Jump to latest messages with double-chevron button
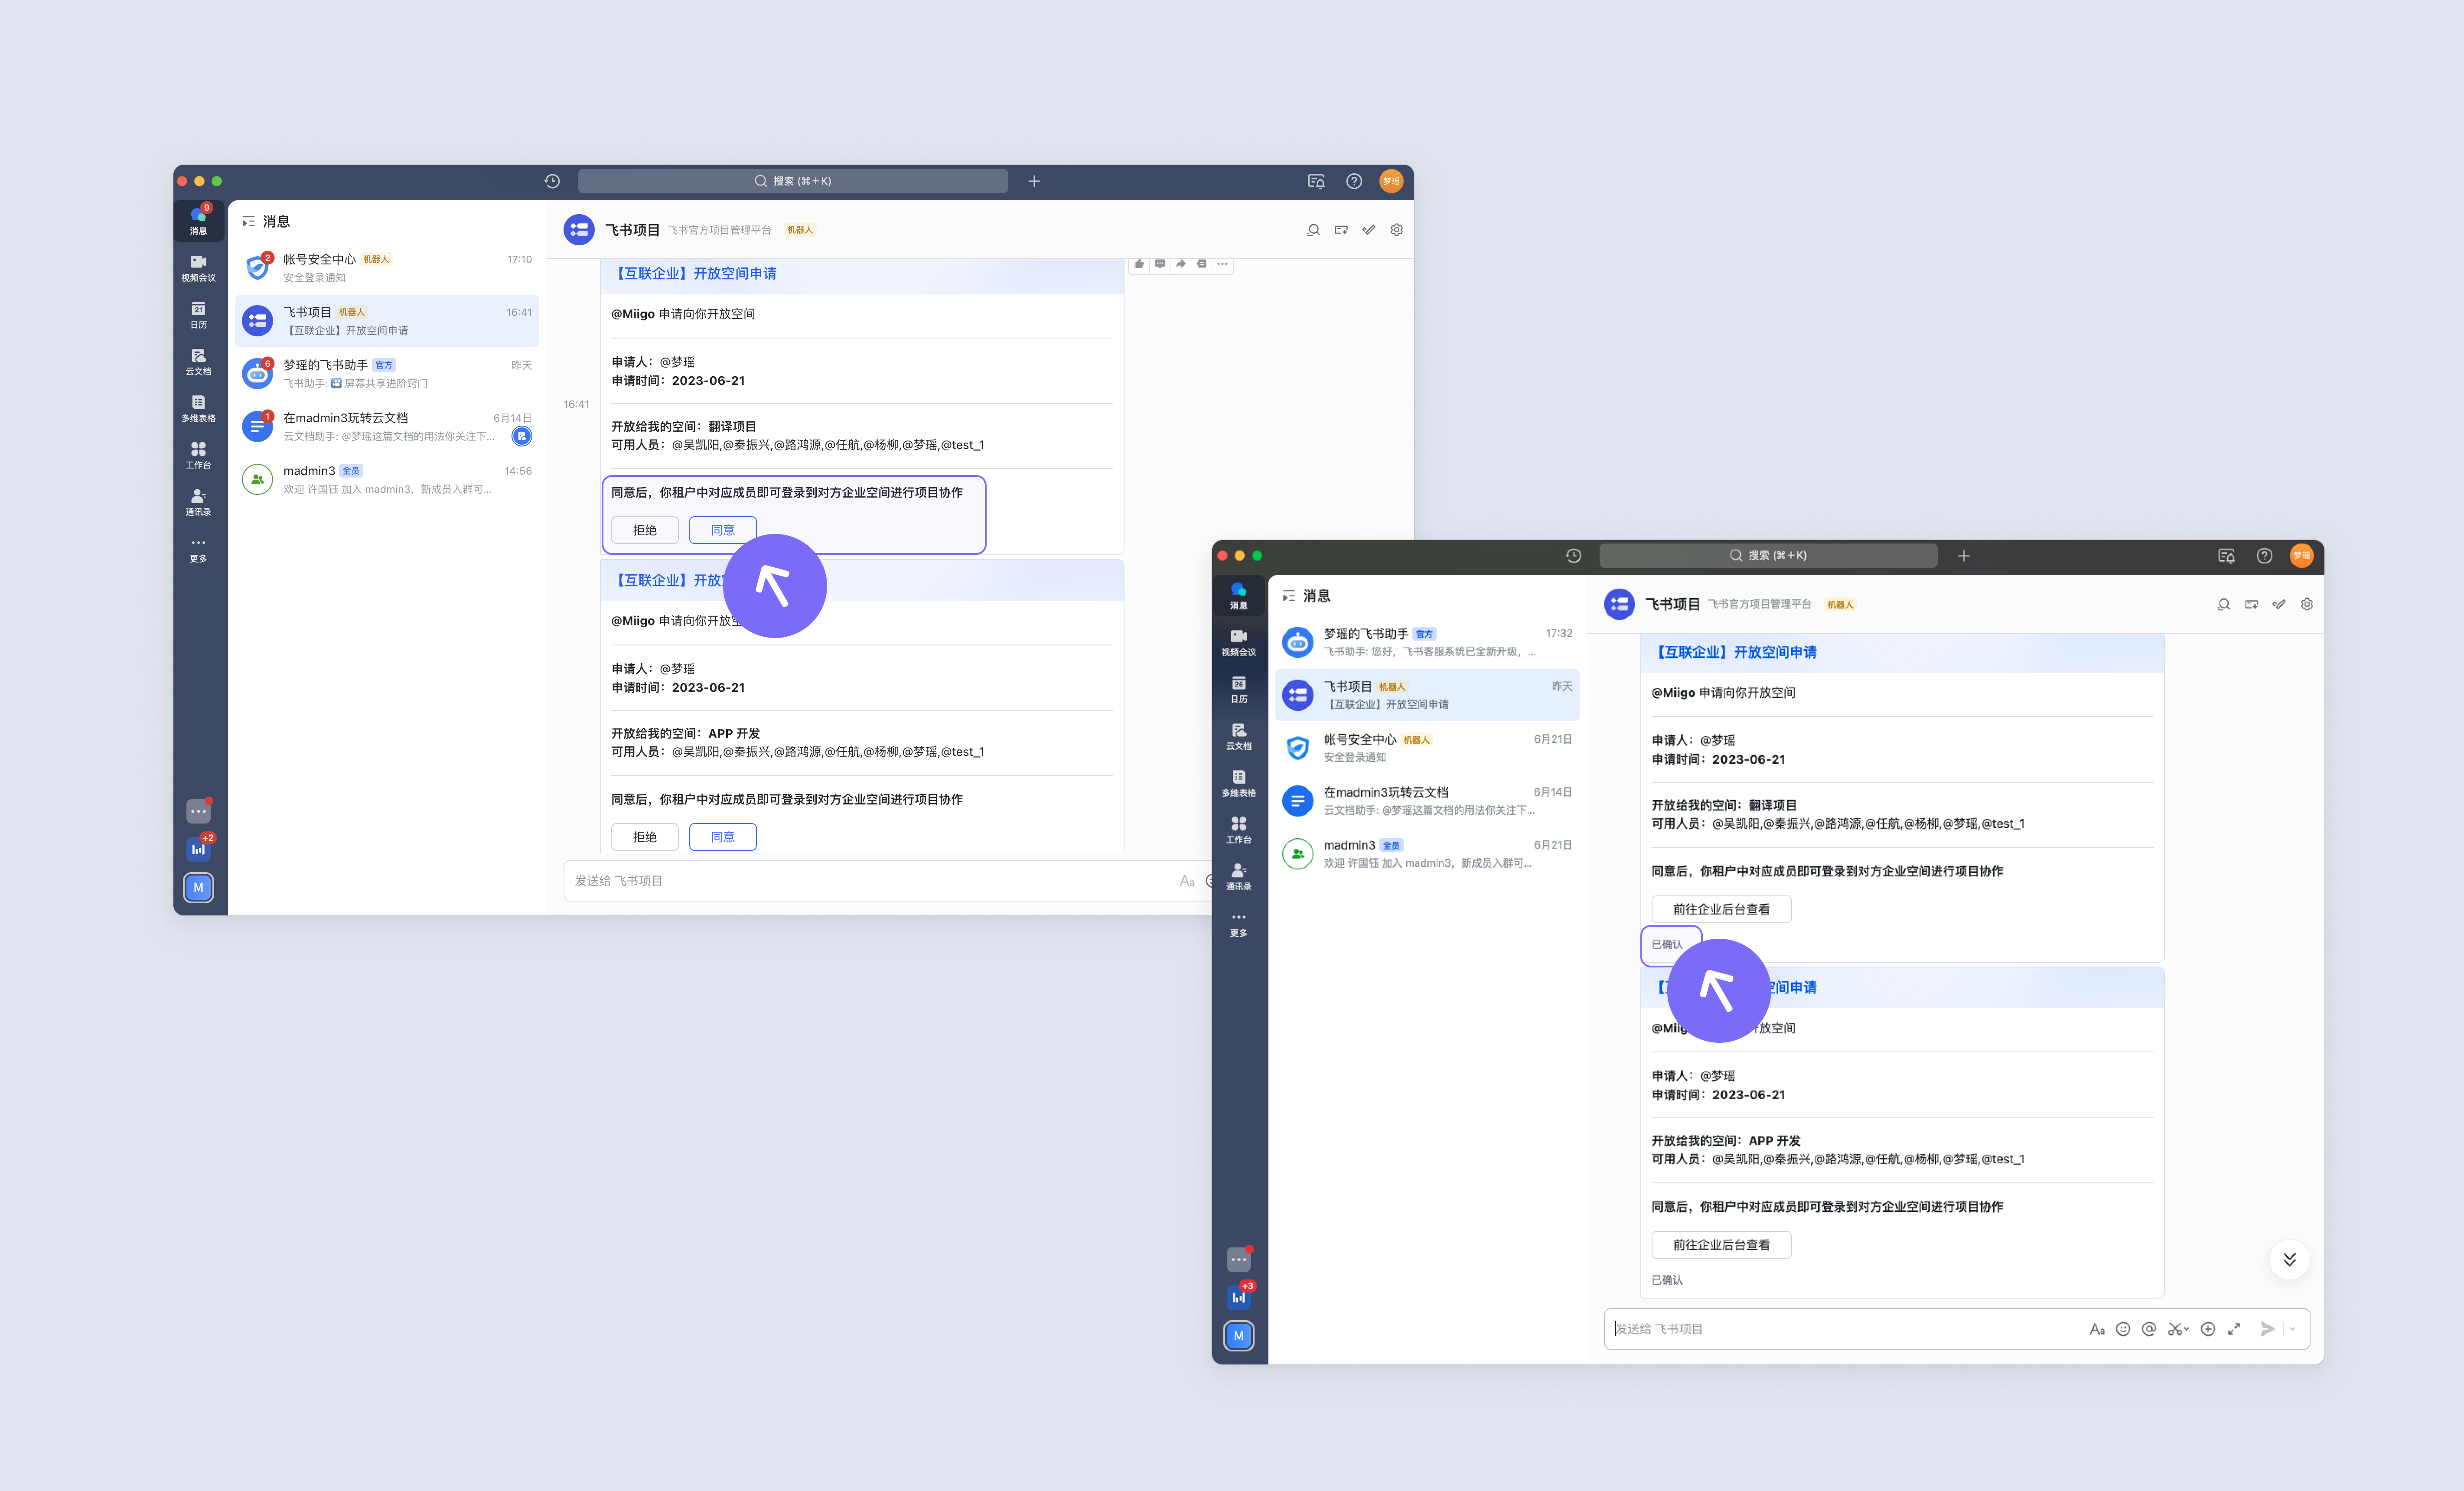The image size is (2464, 1491). click(2289, 1259)
